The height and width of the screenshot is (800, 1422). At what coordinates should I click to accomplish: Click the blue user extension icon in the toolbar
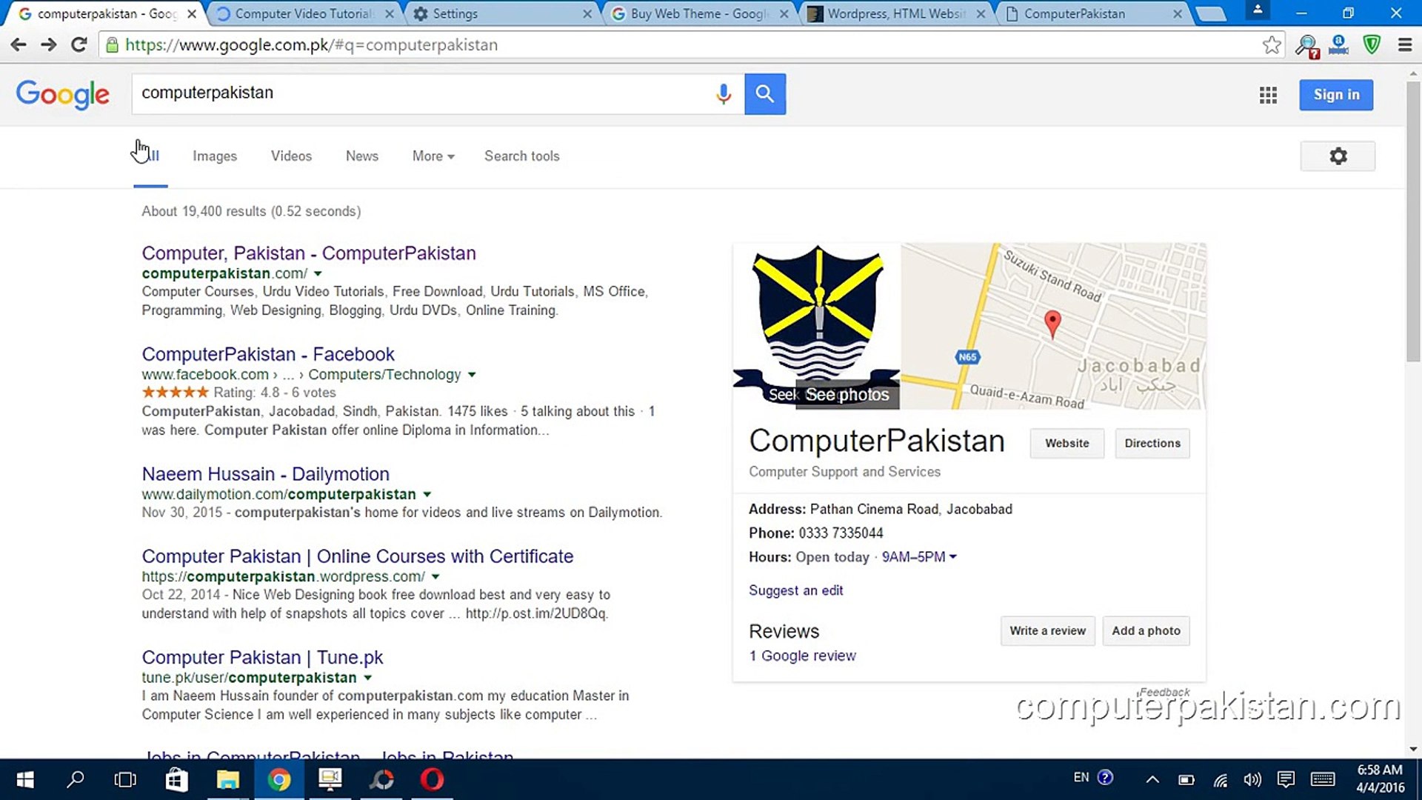point(1338,45)
